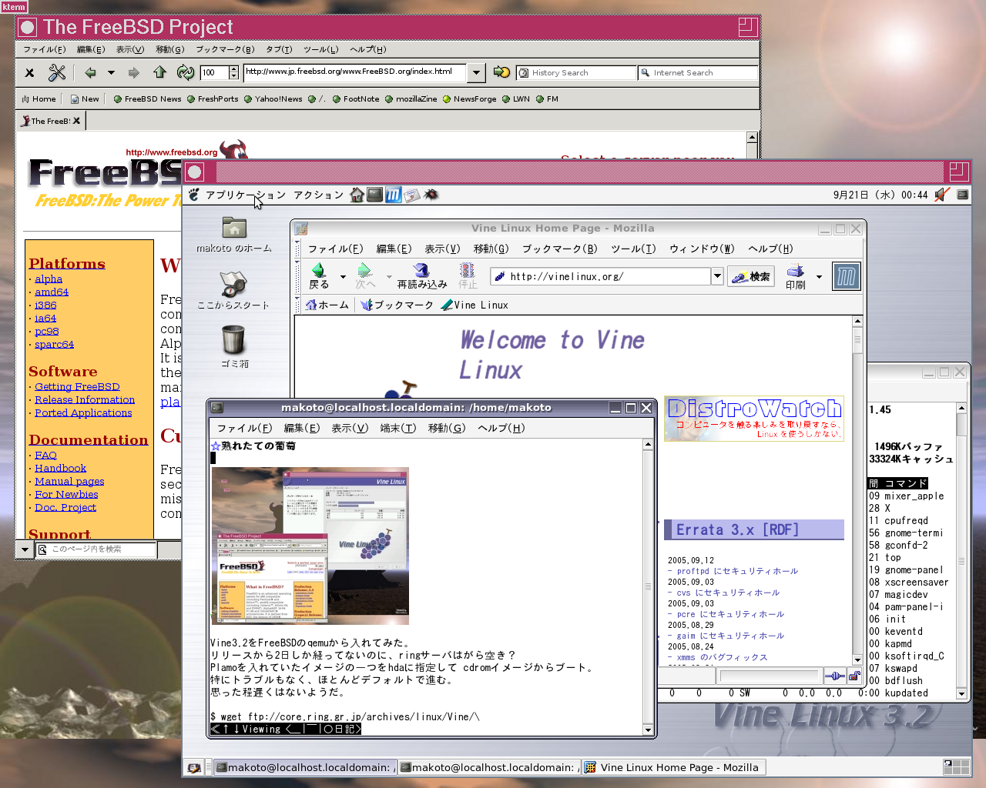Open 'アプリケーション' menu in GNOME panel
Viewport: 986px width, 788px height.
[x=245, y=195]
